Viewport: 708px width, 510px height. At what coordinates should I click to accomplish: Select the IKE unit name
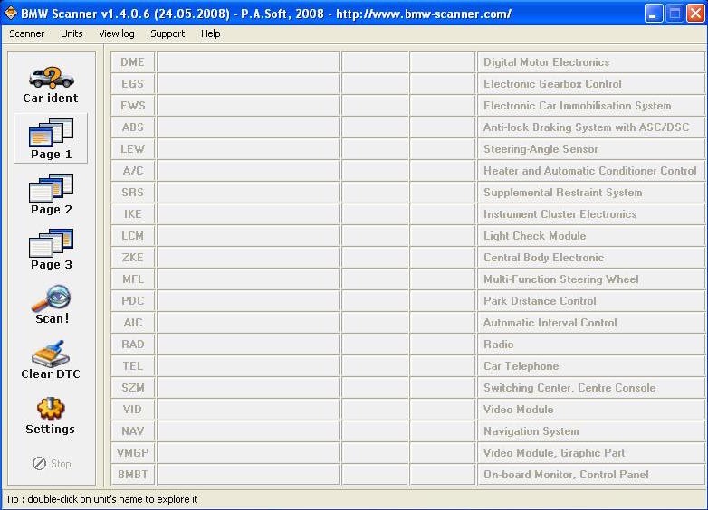133,213
